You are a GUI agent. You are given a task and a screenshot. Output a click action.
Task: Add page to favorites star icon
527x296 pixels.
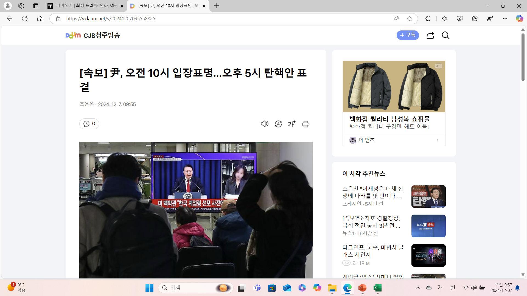(x=410, y=19)
